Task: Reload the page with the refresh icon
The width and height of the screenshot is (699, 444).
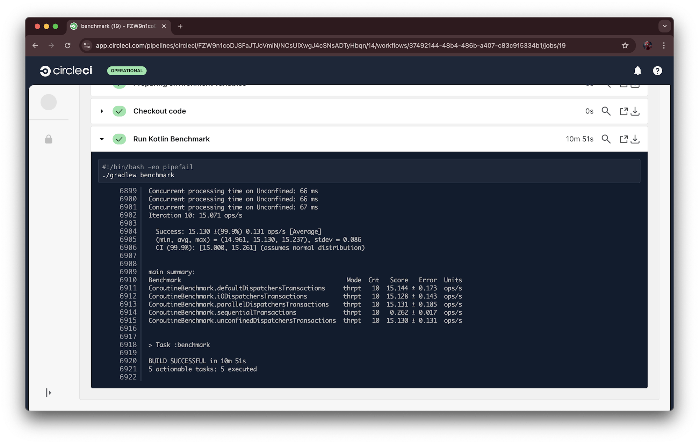Action: (x=67, y=45)
